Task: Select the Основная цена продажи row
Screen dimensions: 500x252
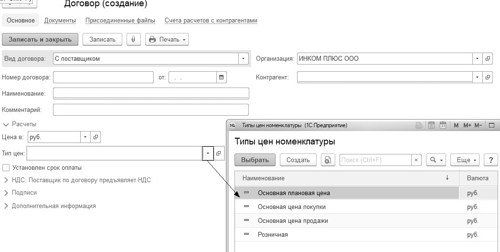Action: pyautogui.click(x=367, y=220)
